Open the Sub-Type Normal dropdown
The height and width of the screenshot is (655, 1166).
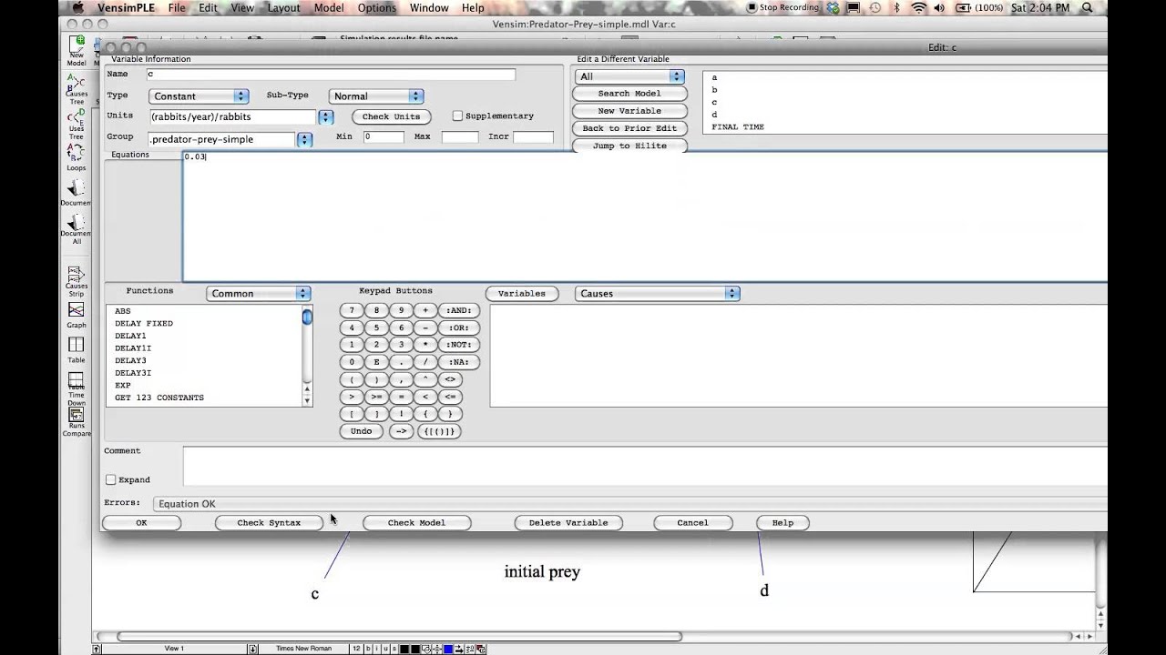tap(376, 96)
